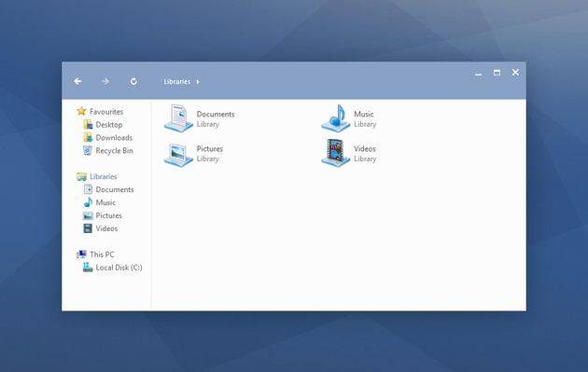Click the Music note icon in the sidebar
Screen dimensions: 588x372
(88, 202)
